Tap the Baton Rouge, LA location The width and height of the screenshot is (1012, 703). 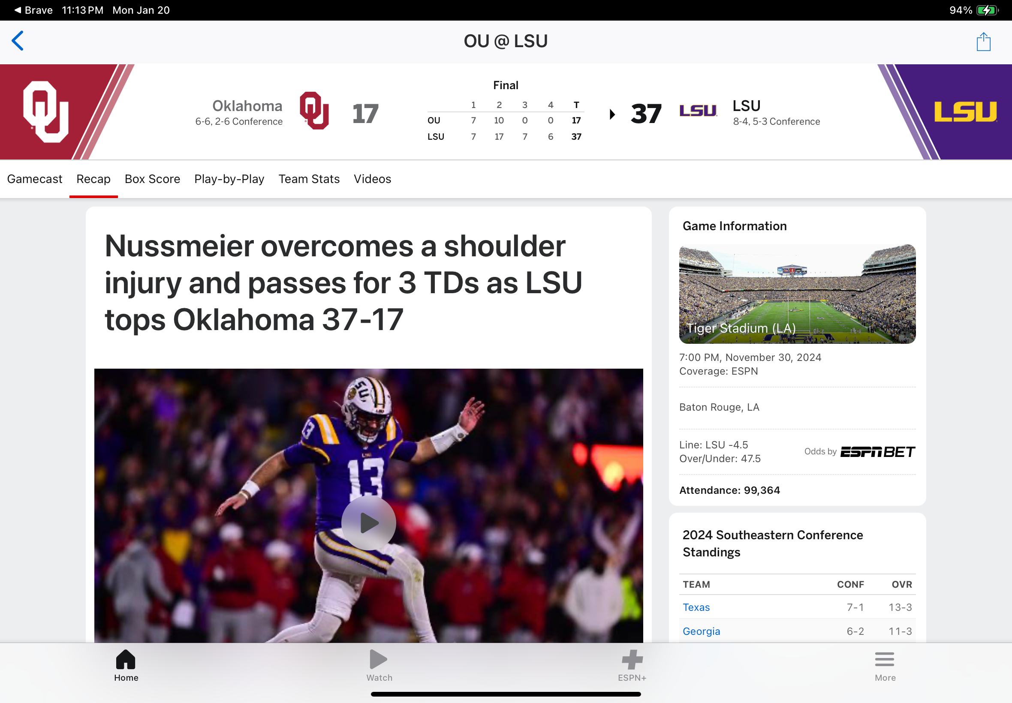[719, 407]
